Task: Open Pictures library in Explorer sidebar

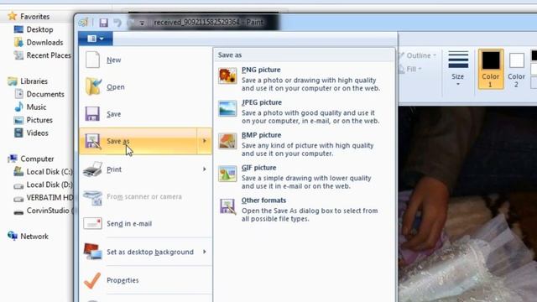Action: click(39, 120)
